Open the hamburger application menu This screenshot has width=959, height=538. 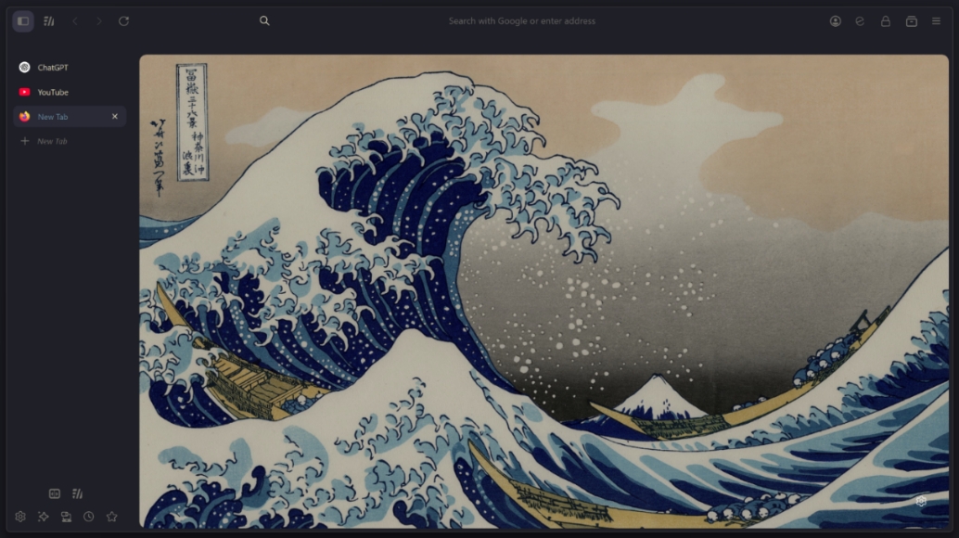click(937, 20)
